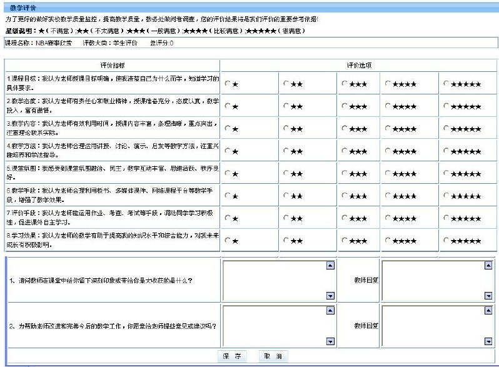Pick three stars for 评价手段

click(346, 218)
